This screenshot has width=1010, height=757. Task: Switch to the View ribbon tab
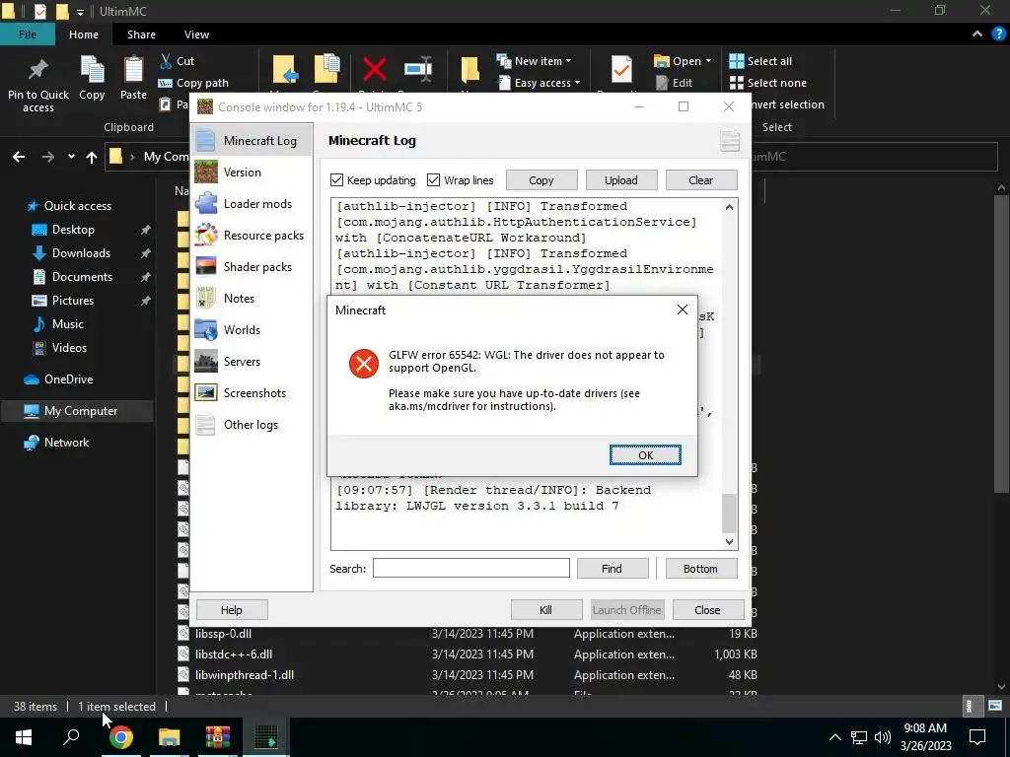coord(196,34)
